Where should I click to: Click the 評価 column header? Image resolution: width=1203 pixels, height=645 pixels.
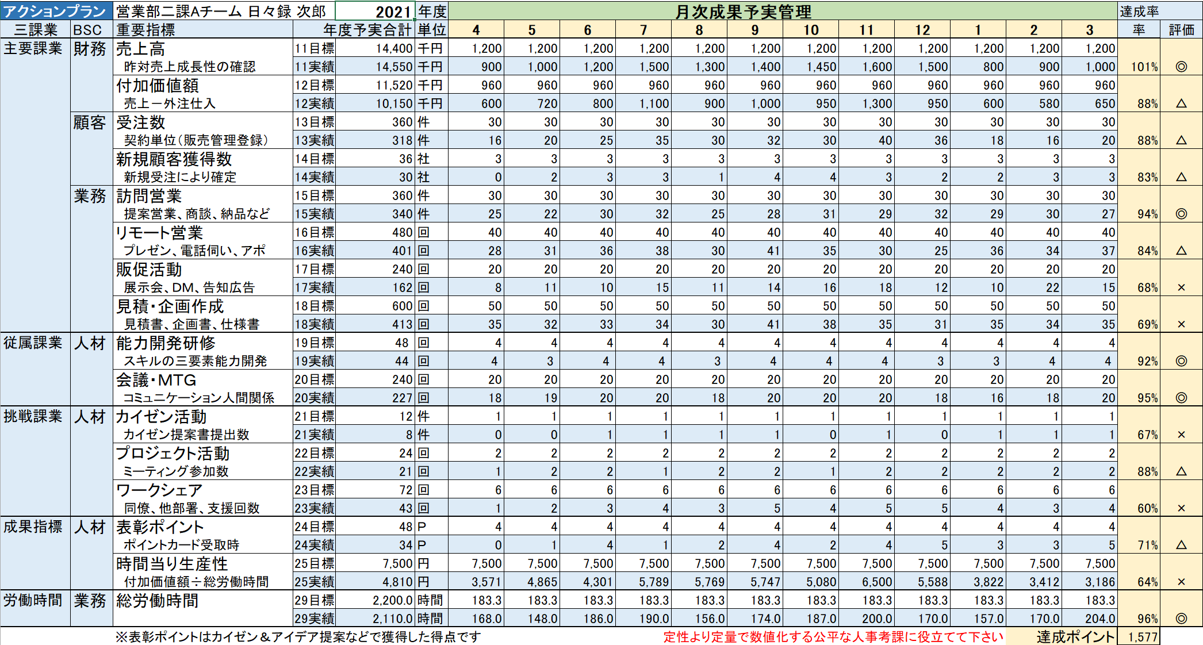[1181, 30]
